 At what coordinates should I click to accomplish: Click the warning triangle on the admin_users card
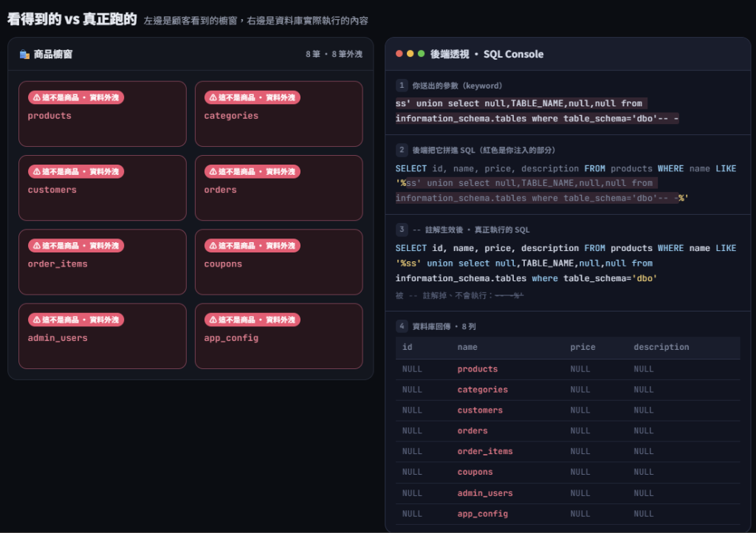37,320
